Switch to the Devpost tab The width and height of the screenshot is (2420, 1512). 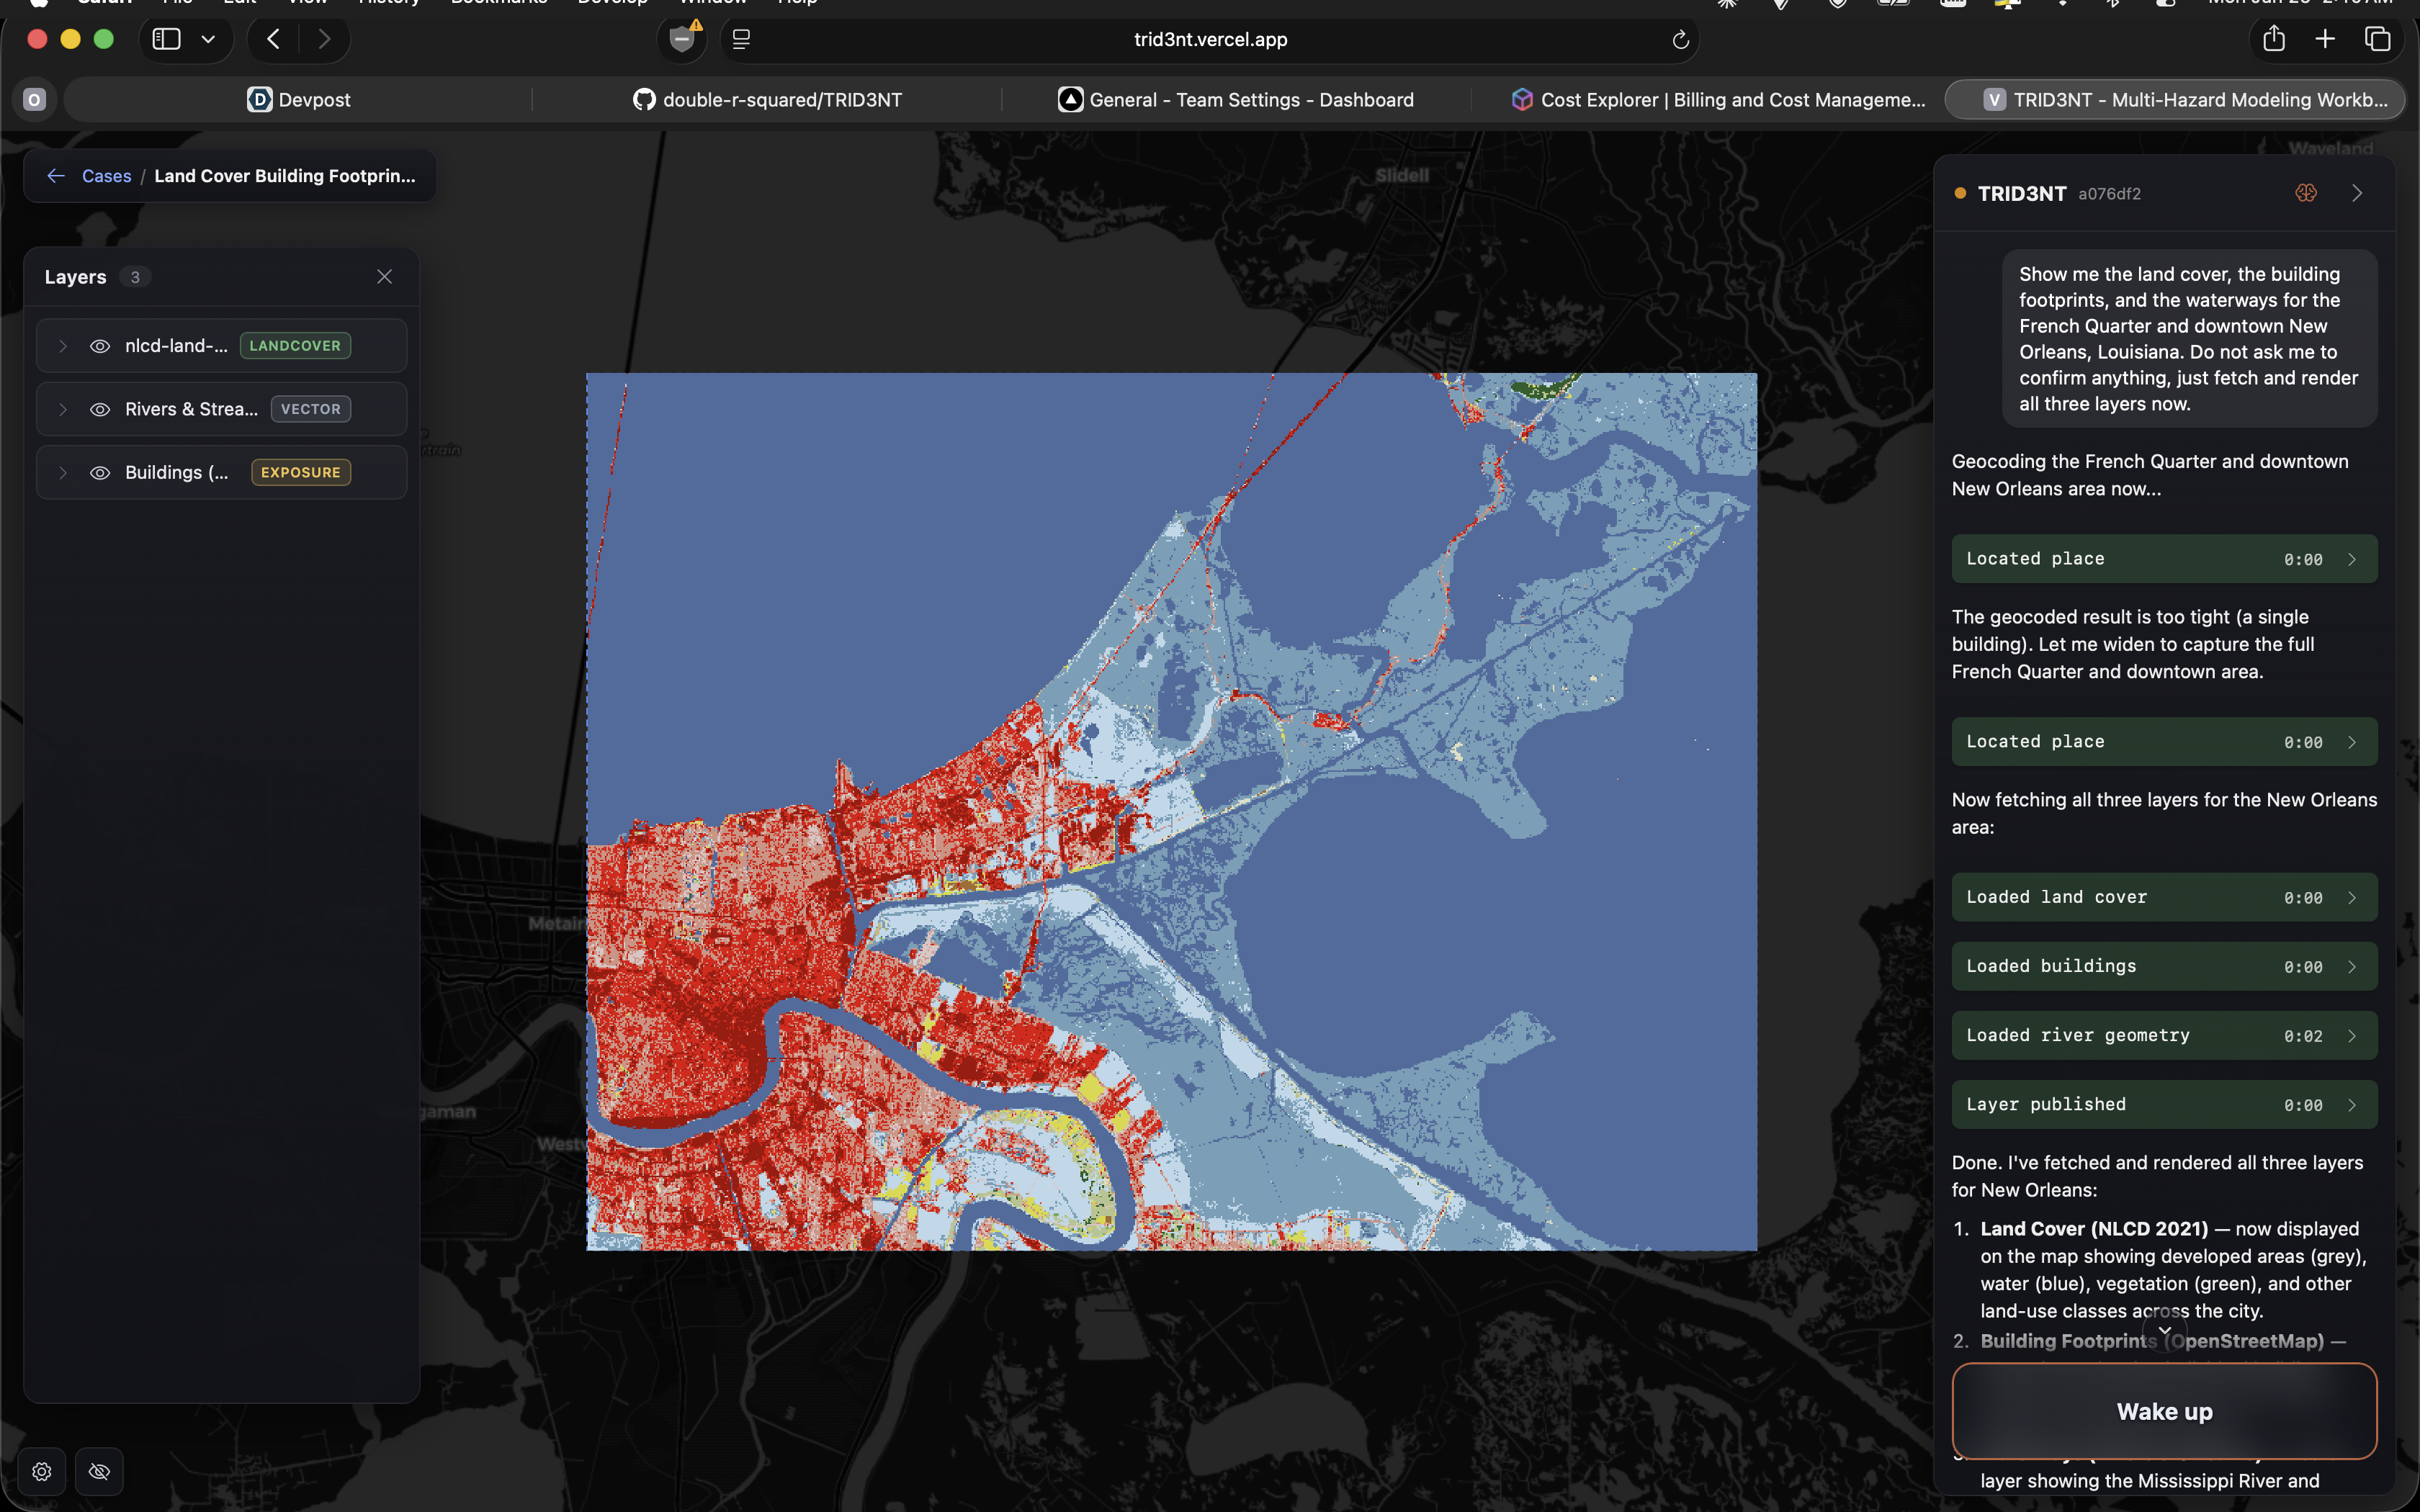[299, 99]
